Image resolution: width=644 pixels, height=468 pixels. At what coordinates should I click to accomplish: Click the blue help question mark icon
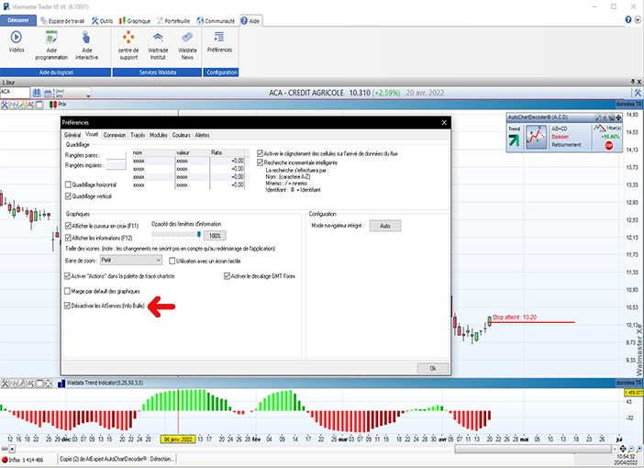pyautogui.click(x=628, y=19)
